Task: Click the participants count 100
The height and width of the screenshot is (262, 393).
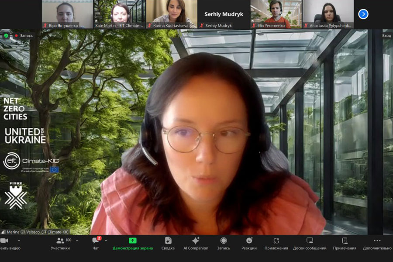Action: click(69, 240)
